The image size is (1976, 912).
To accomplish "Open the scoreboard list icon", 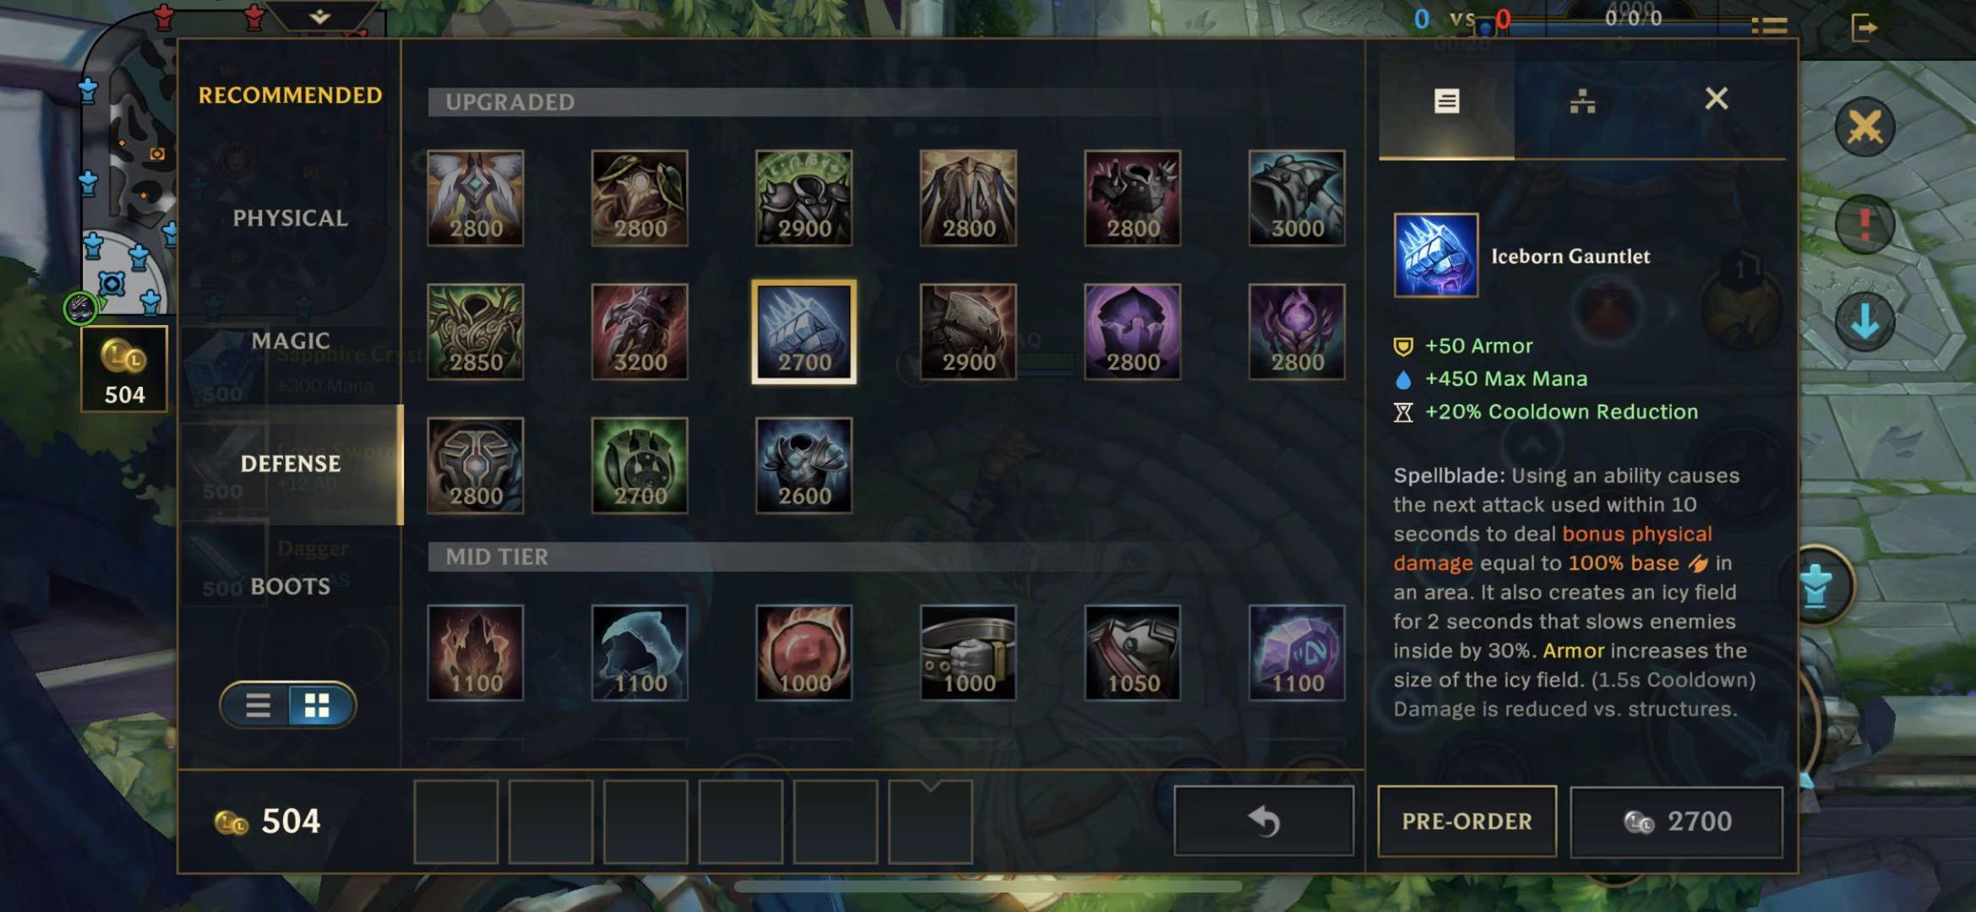I will pos(1769,26).
